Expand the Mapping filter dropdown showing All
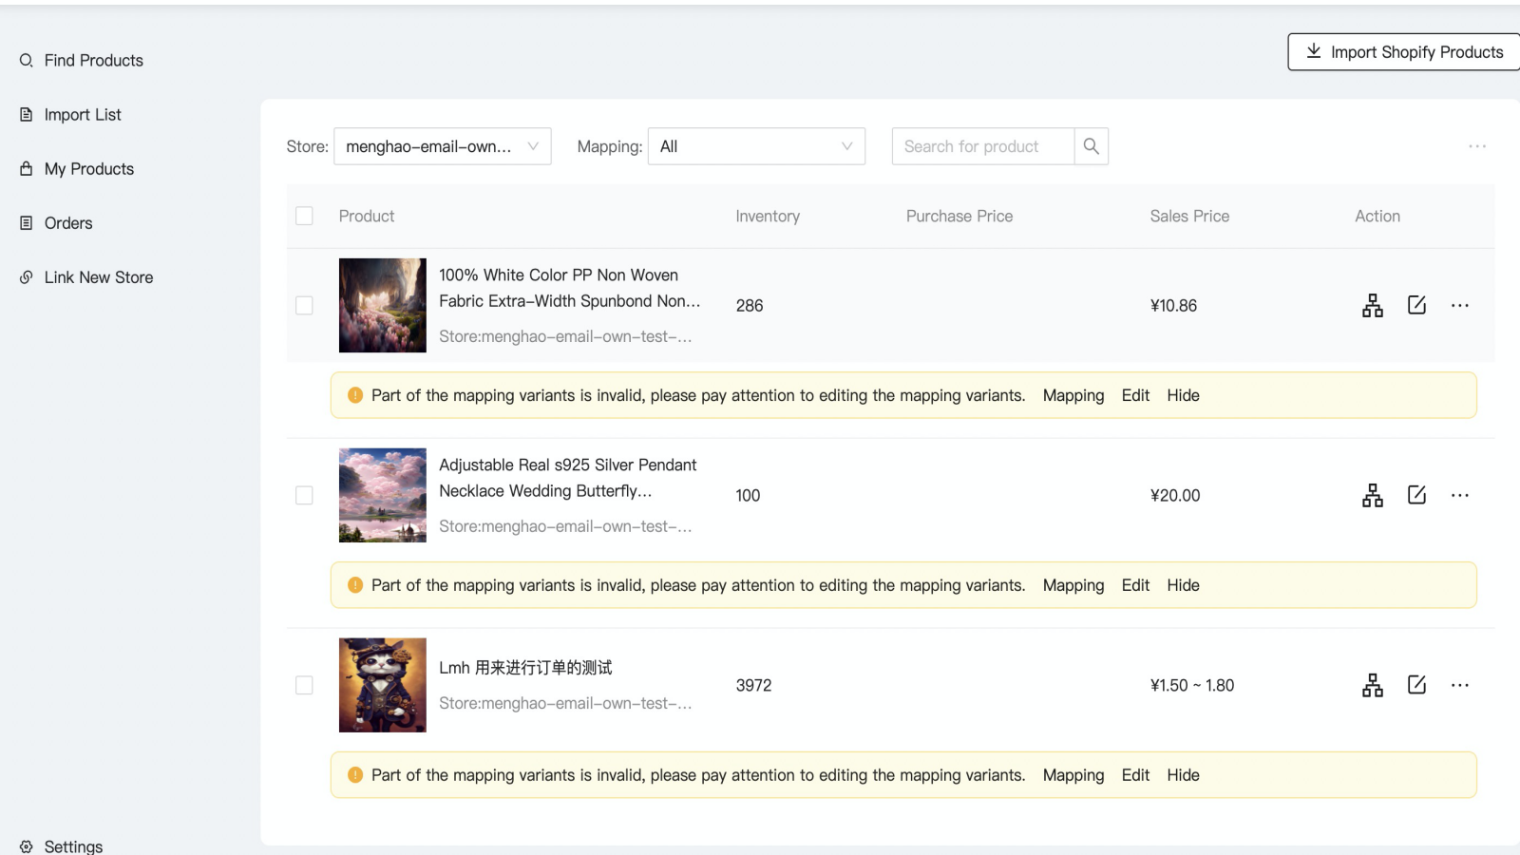 (x=756, y=146)
